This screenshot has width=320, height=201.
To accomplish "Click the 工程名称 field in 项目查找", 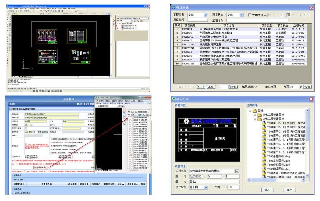I will point(257,20).
